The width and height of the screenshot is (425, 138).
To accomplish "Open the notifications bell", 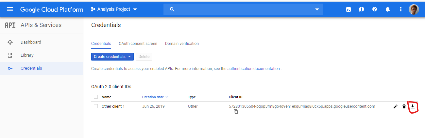I will (388, 9).
